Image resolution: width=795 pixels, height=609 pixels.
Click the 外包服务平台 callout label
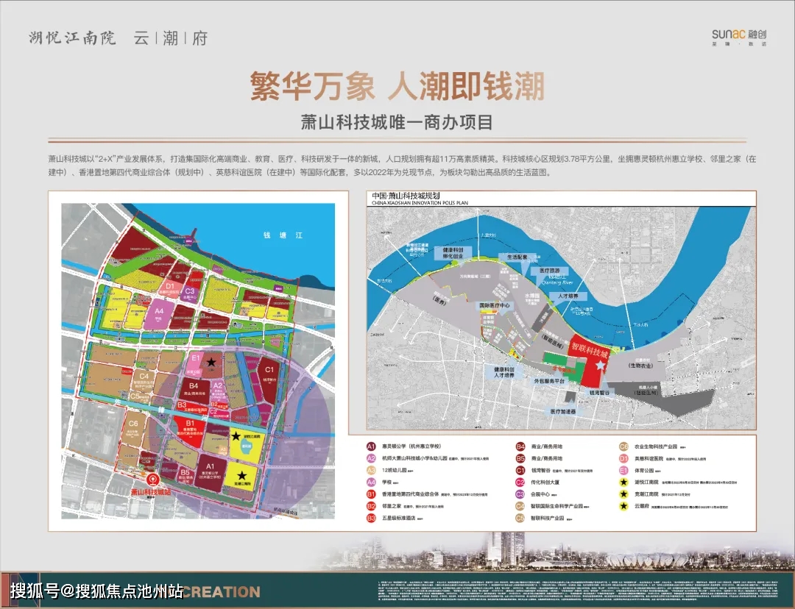(549, 380)
